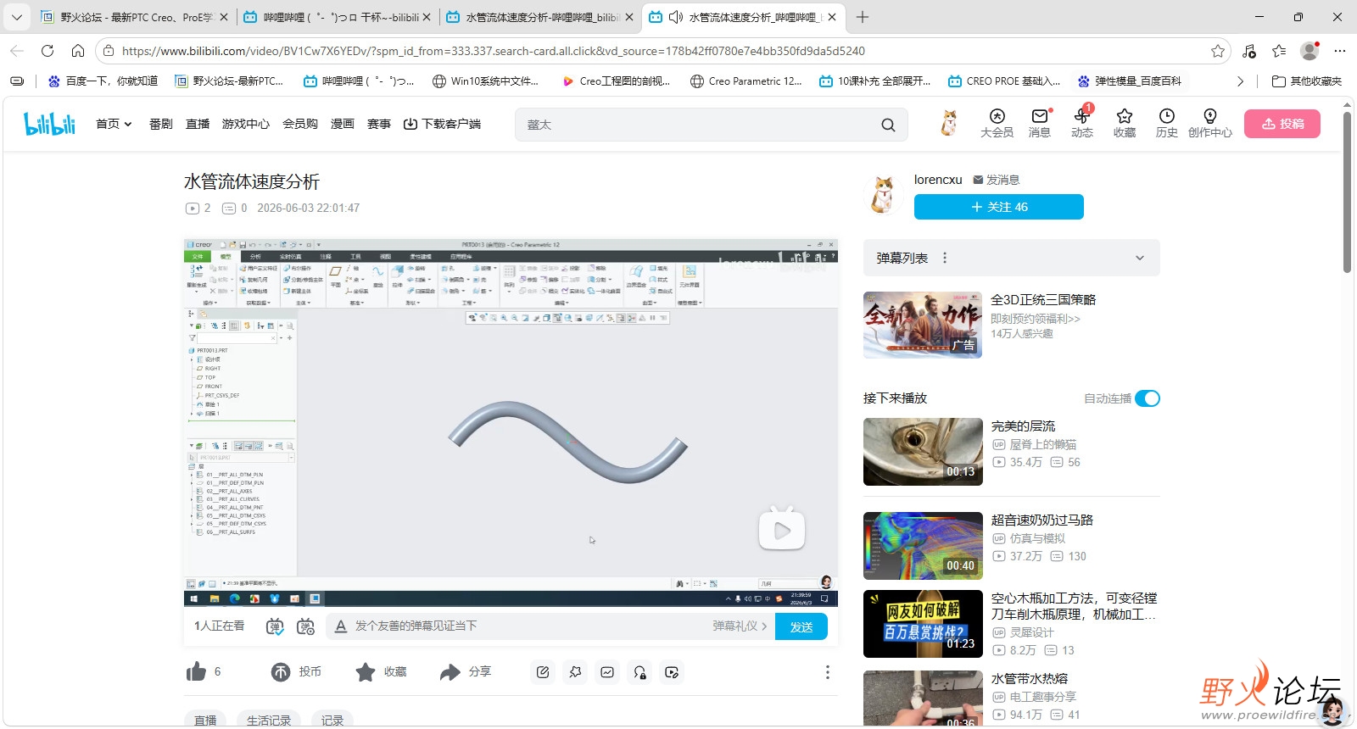Screen dimensions: 1357x729
Task: Toggle 自动连播 autoplay switch
Action: click(1148, 398)
